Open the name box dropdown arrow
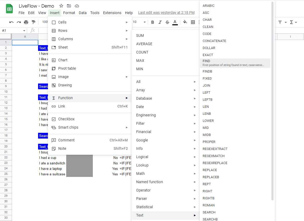 [24, 31]
